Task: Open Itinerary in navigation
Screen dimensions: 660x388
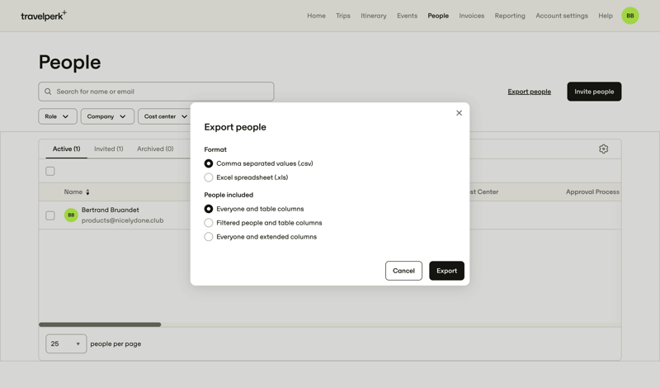Action: coord(374,16)
